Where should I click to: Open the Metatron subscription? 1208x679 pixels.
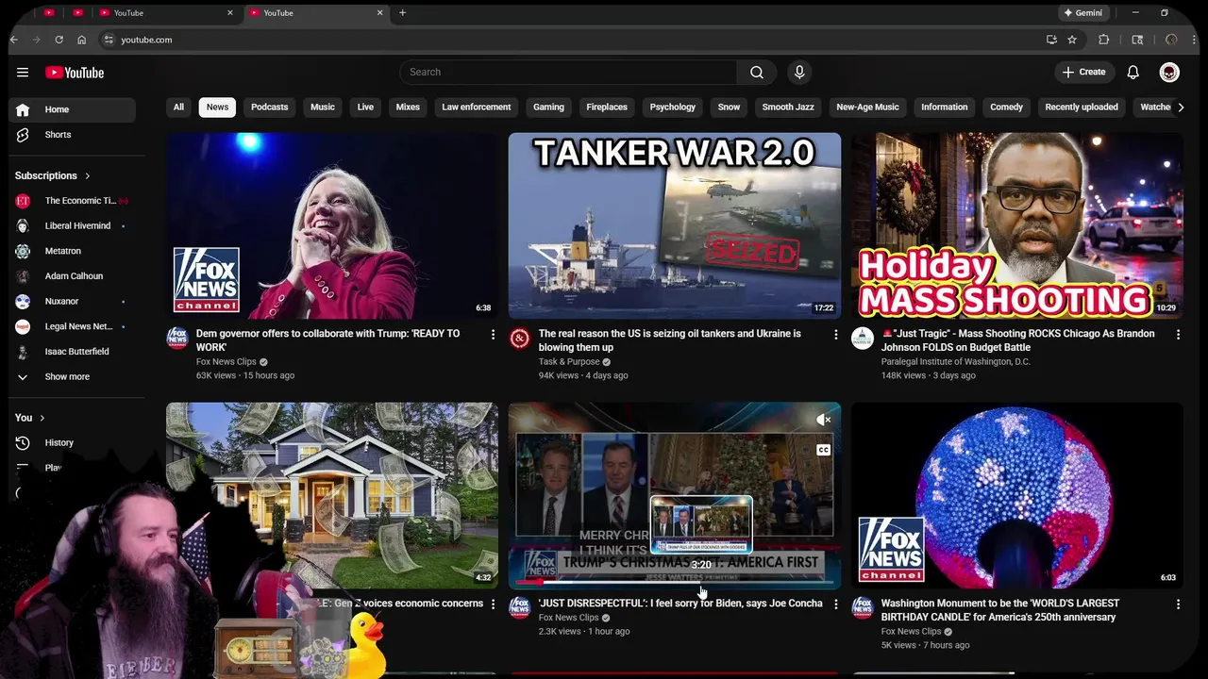pos(72,251)
